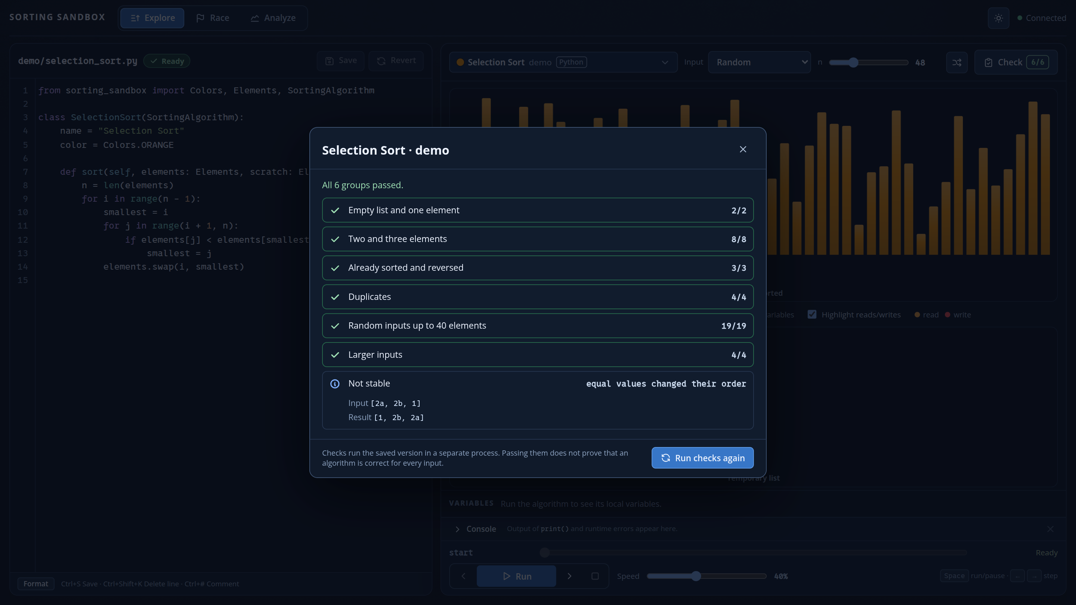Click the All 6 groups passed message

tap(362, 185)
